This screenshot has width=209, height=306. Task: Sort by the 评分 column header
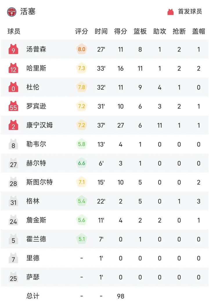click(82, 31)
